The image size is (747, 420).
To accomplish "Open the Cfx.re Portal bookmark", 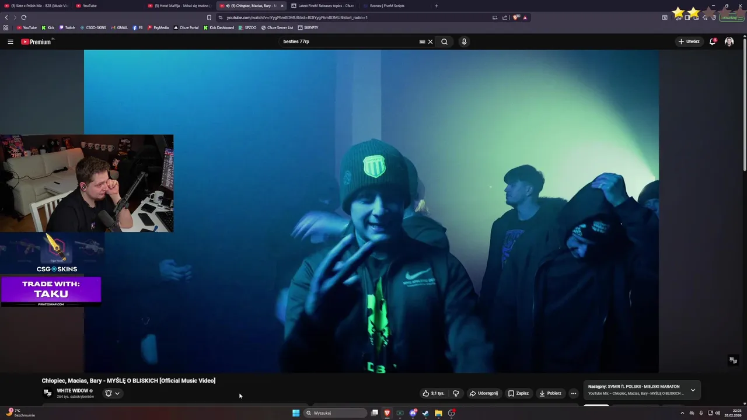I will pyautogui.click(x=186, y=27).
